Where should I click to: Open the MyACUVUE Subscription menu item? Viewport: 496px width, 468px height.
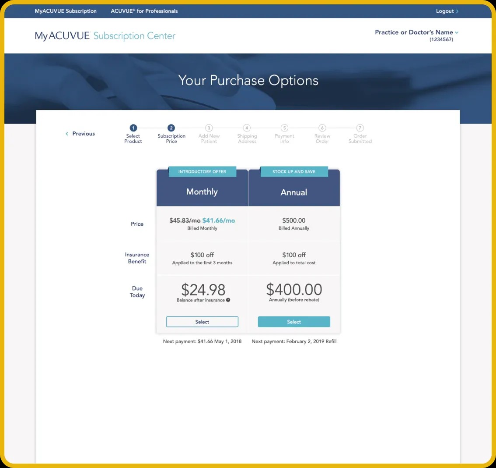66,11
